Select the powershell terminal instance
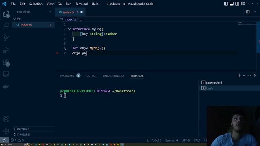This screenshot has width=260, height=146. [230, 83]
